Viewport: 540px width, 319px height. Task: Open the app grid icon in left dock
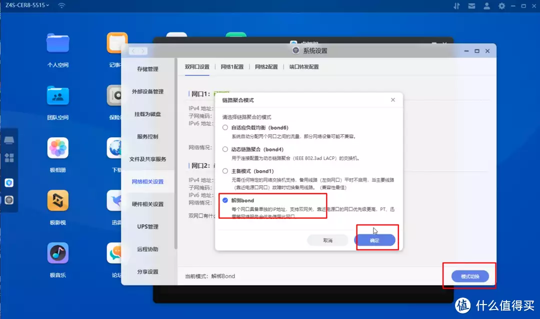(9, 158)
